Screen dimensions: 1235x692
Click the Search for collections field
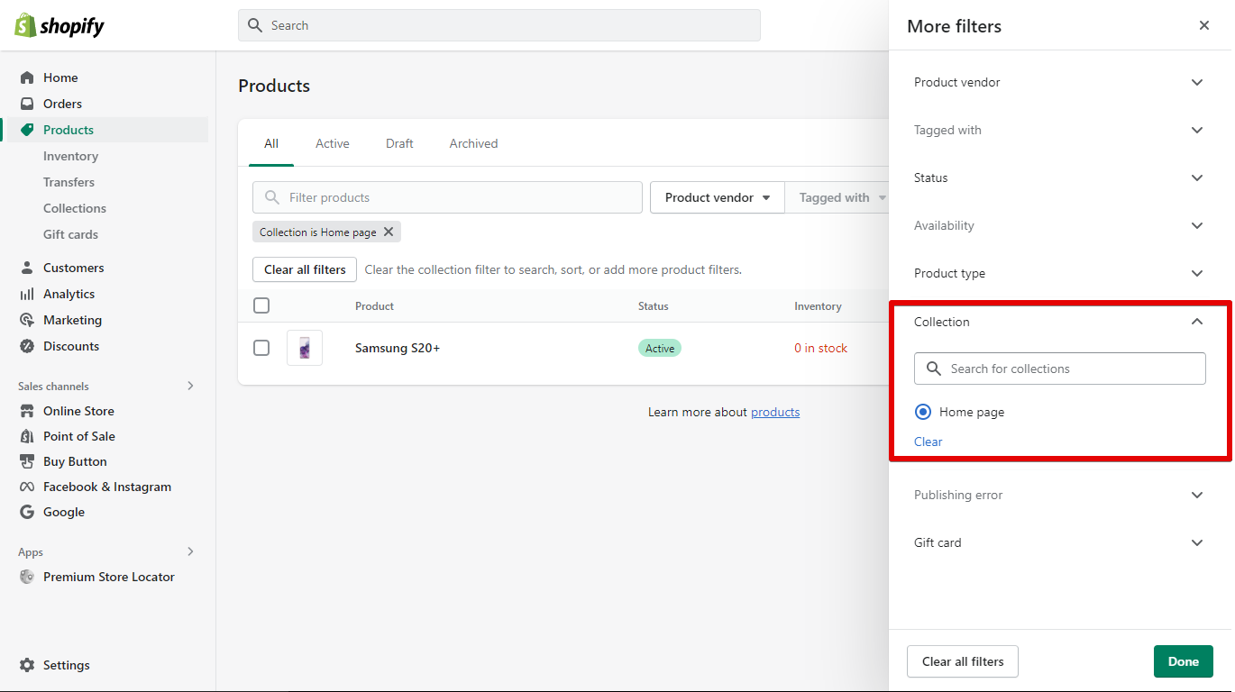click(1071, 369)
